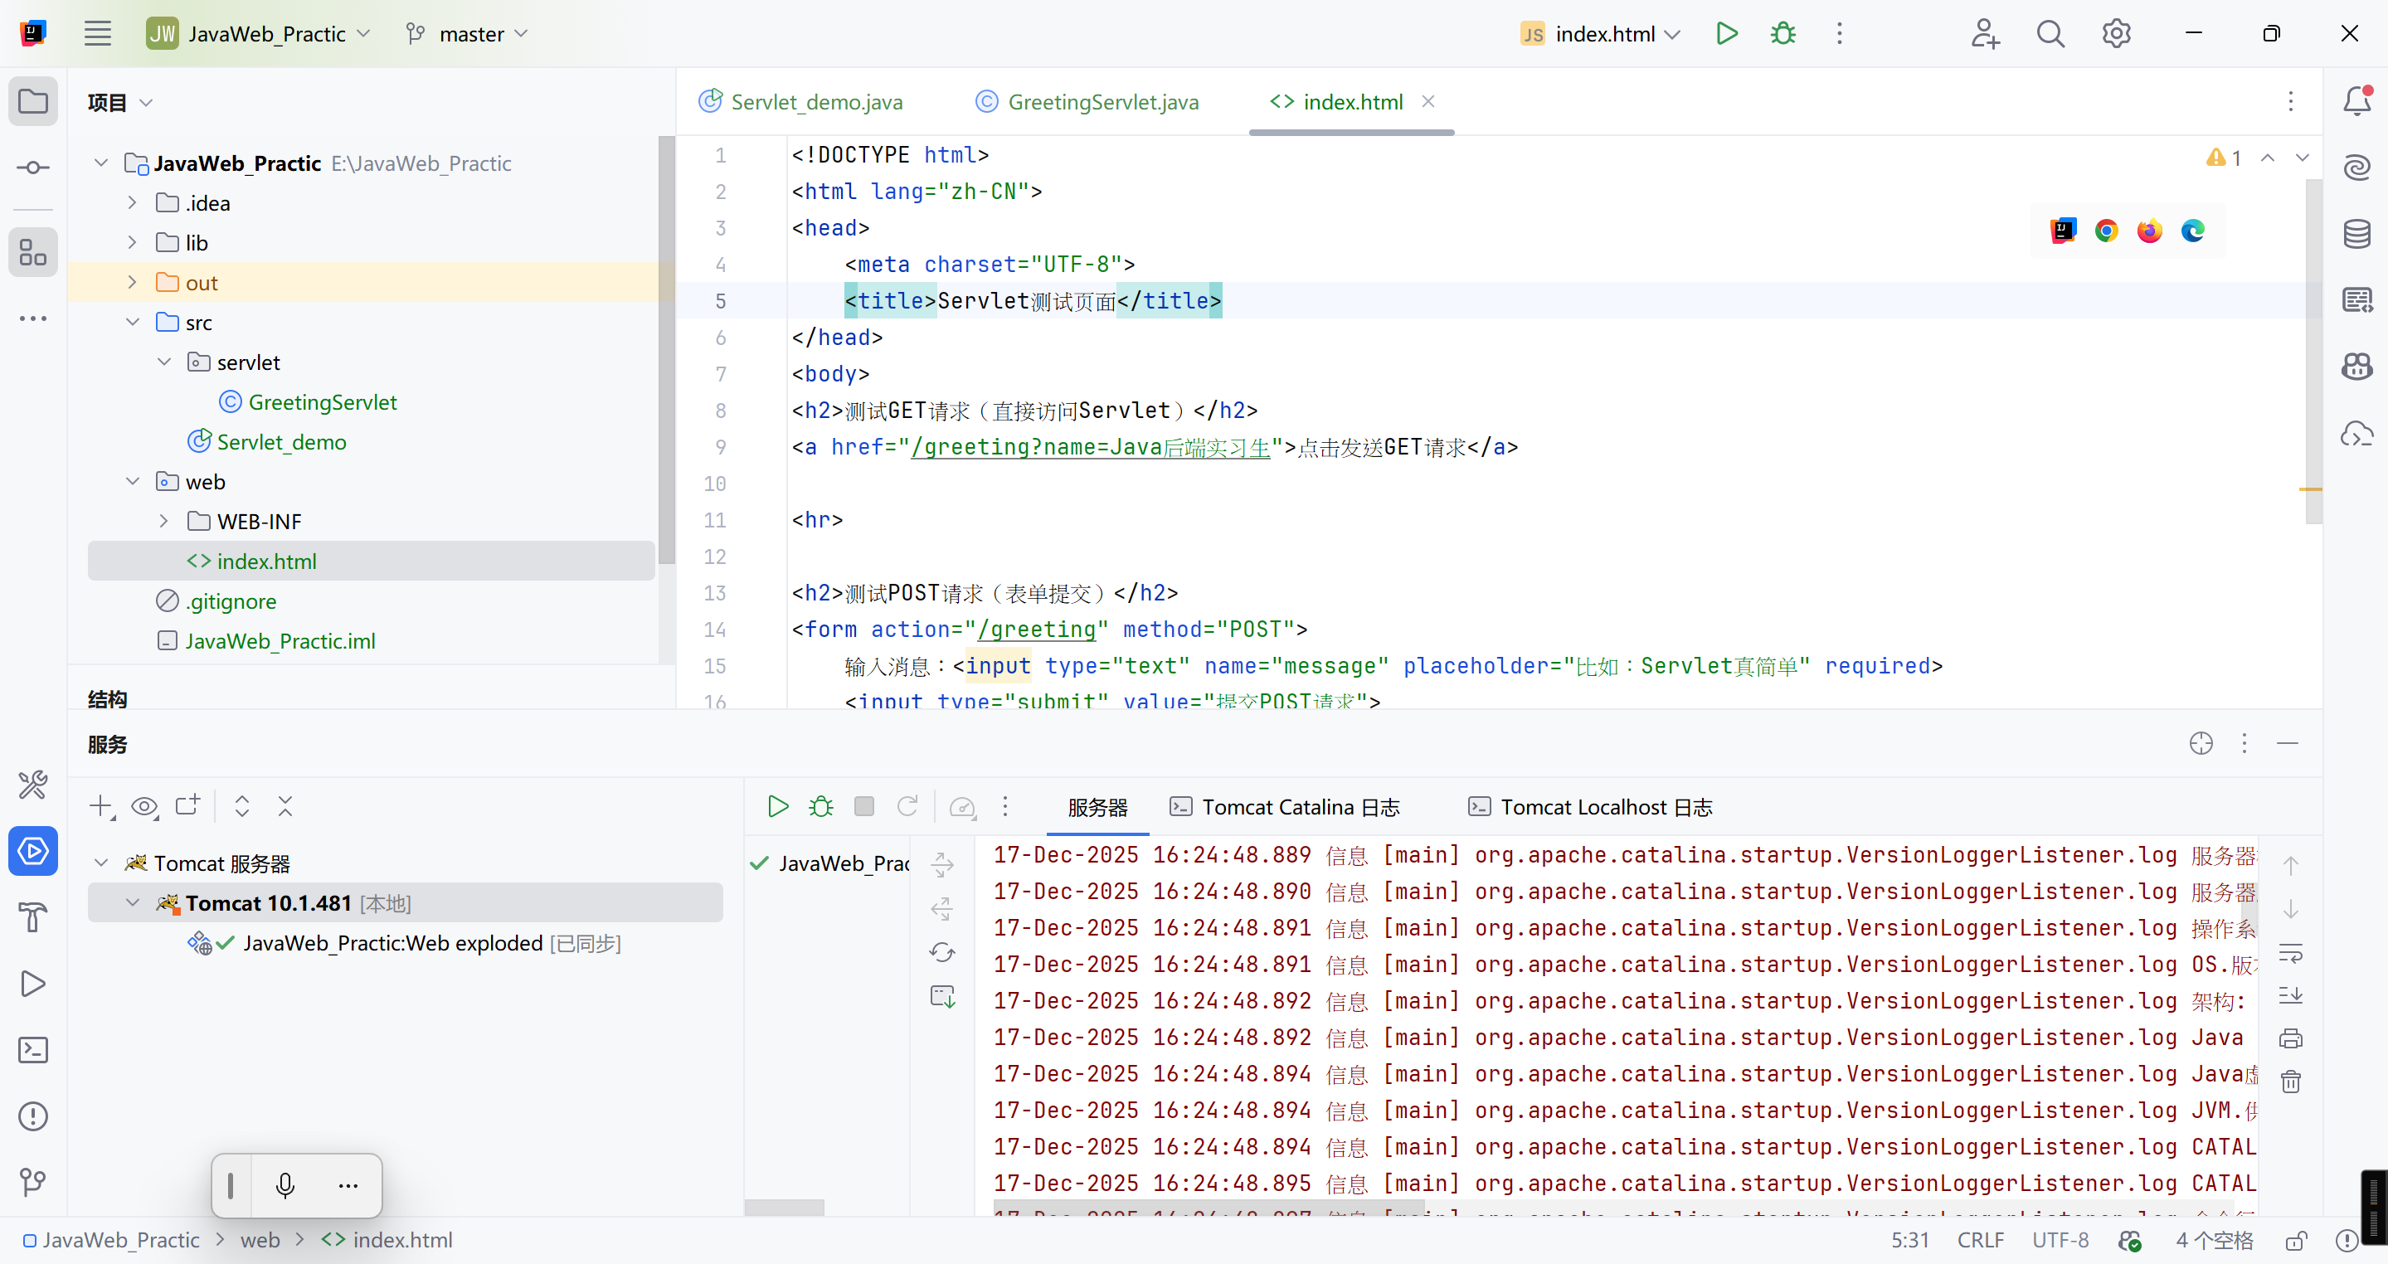
Task: Expand the out folder in project tree
Action: point(132,283)
